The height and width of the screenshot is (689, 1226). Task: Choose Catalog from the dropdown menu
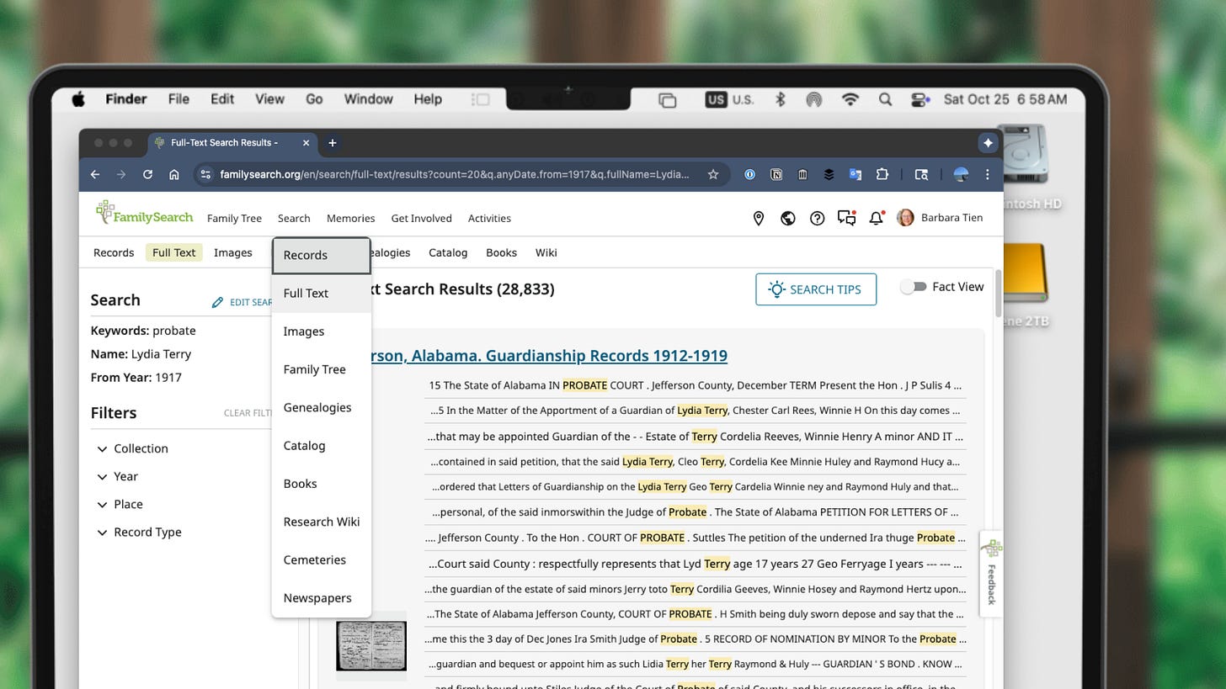pos(321,445)
